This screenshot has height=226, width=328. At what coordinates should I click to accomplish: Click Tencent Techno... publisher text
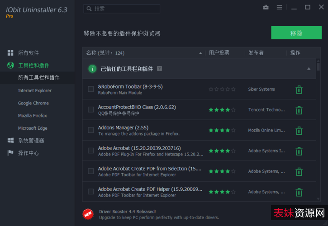[x=266, y=110]
